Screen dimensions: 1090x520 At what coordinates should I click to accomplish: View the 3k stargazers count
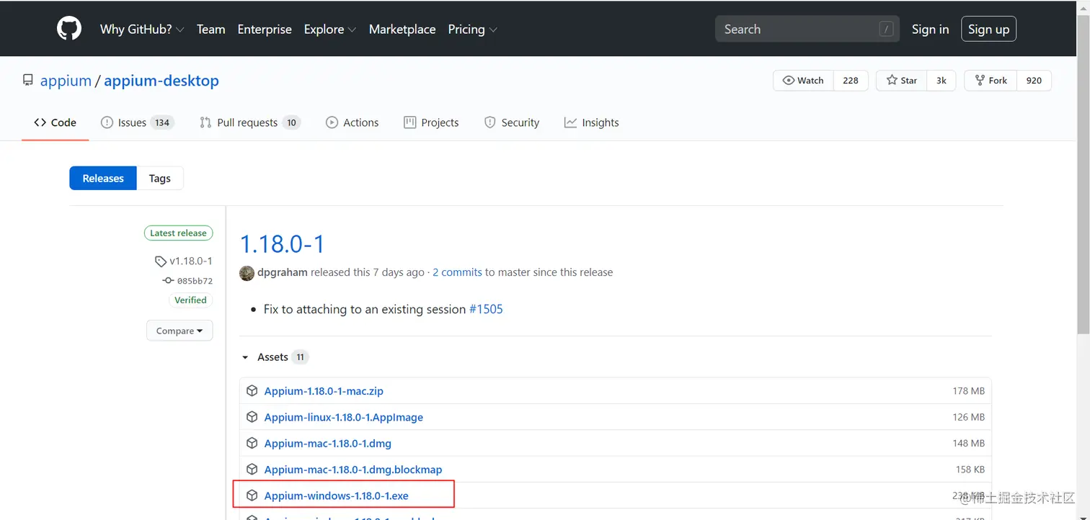[x=941, y=81]
